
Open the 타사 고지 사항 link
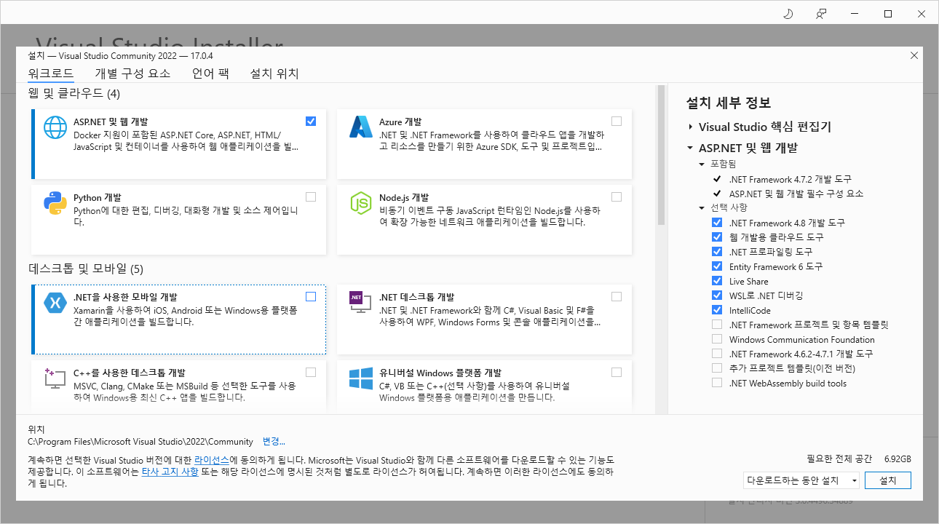170,472
